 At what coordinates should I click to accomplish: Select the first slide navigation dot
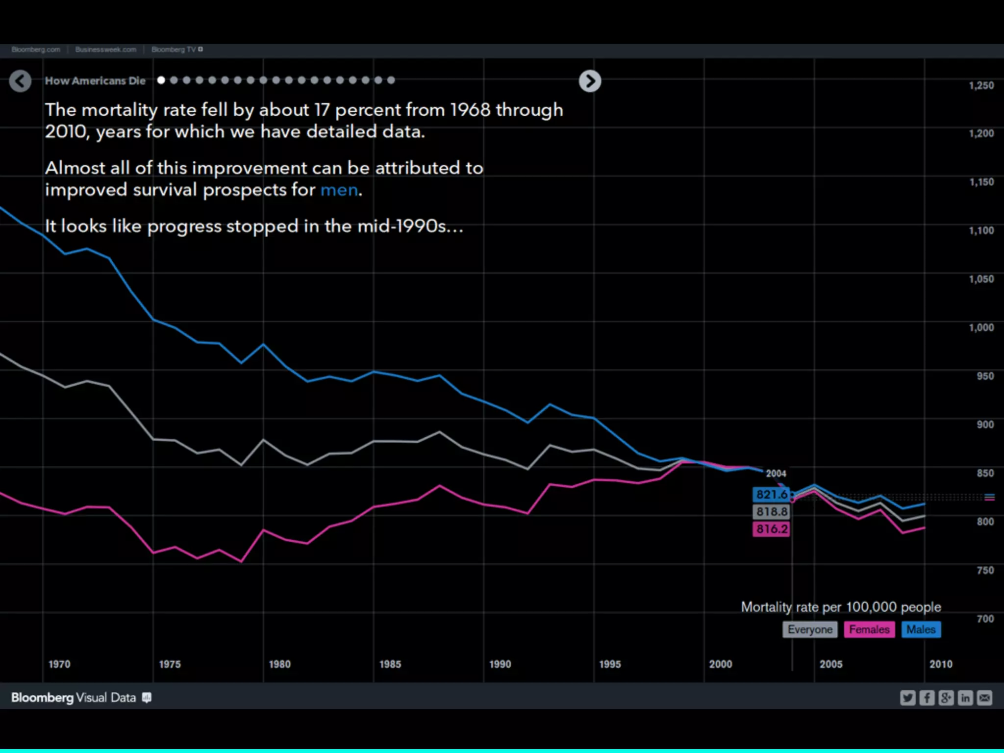161,80
